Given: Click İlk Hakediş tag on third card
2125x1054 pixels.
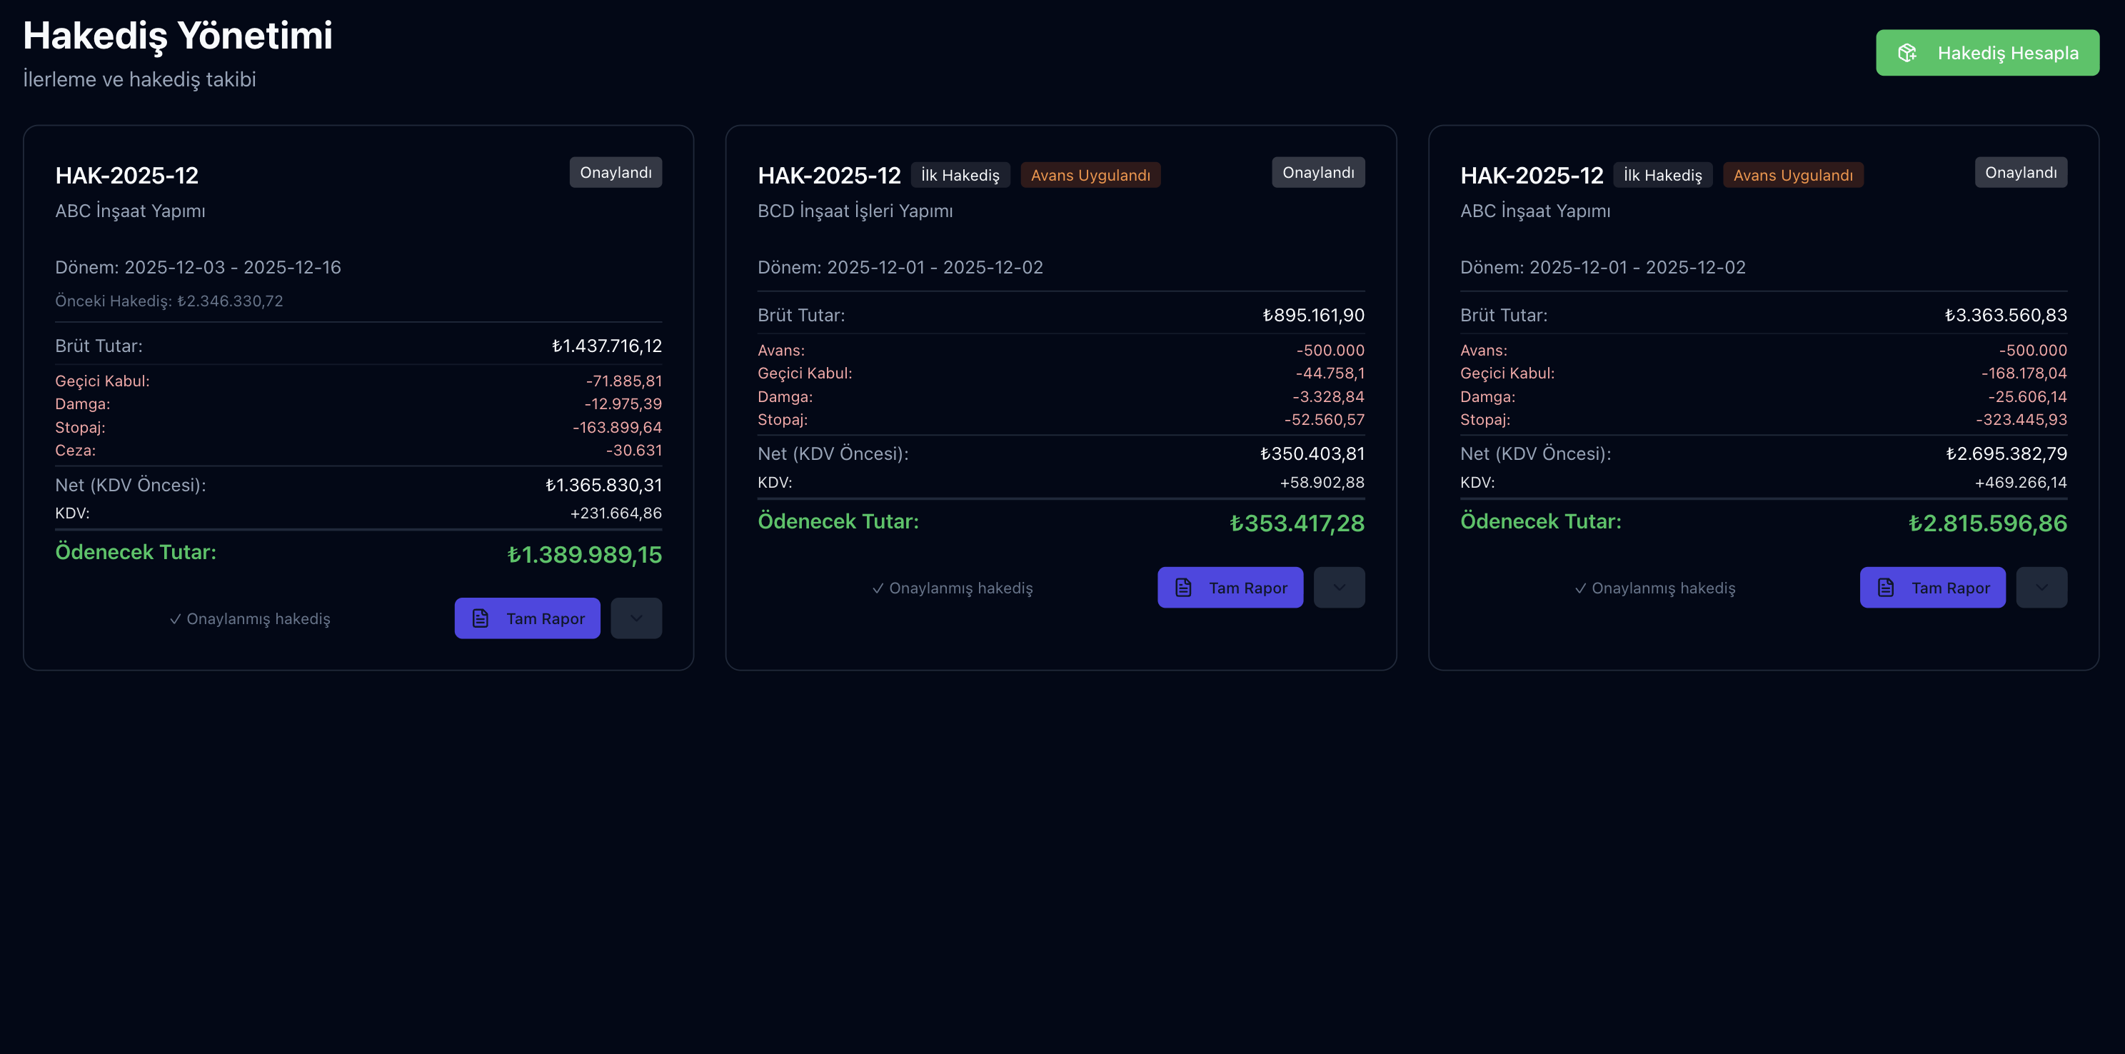Looking at the screenshot, I should (1662, 175).
